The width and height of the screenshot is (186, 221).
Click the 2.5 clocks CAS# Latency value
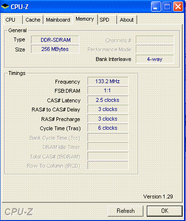point(108,100)
